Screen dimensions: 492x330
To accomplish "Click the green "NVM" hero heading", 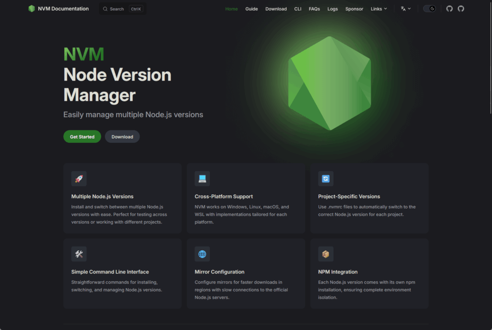I will click(84, 54).
